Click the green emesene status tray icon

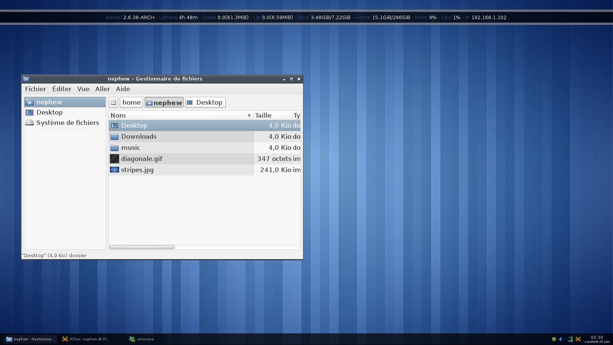pyautogui.click(x=554, y=339)
